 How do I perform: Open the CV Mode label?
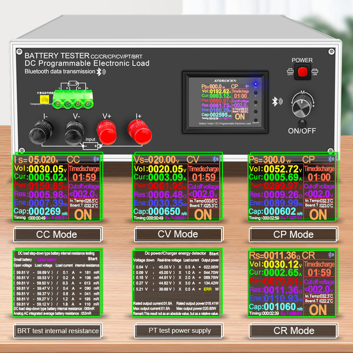pos(178,234)
